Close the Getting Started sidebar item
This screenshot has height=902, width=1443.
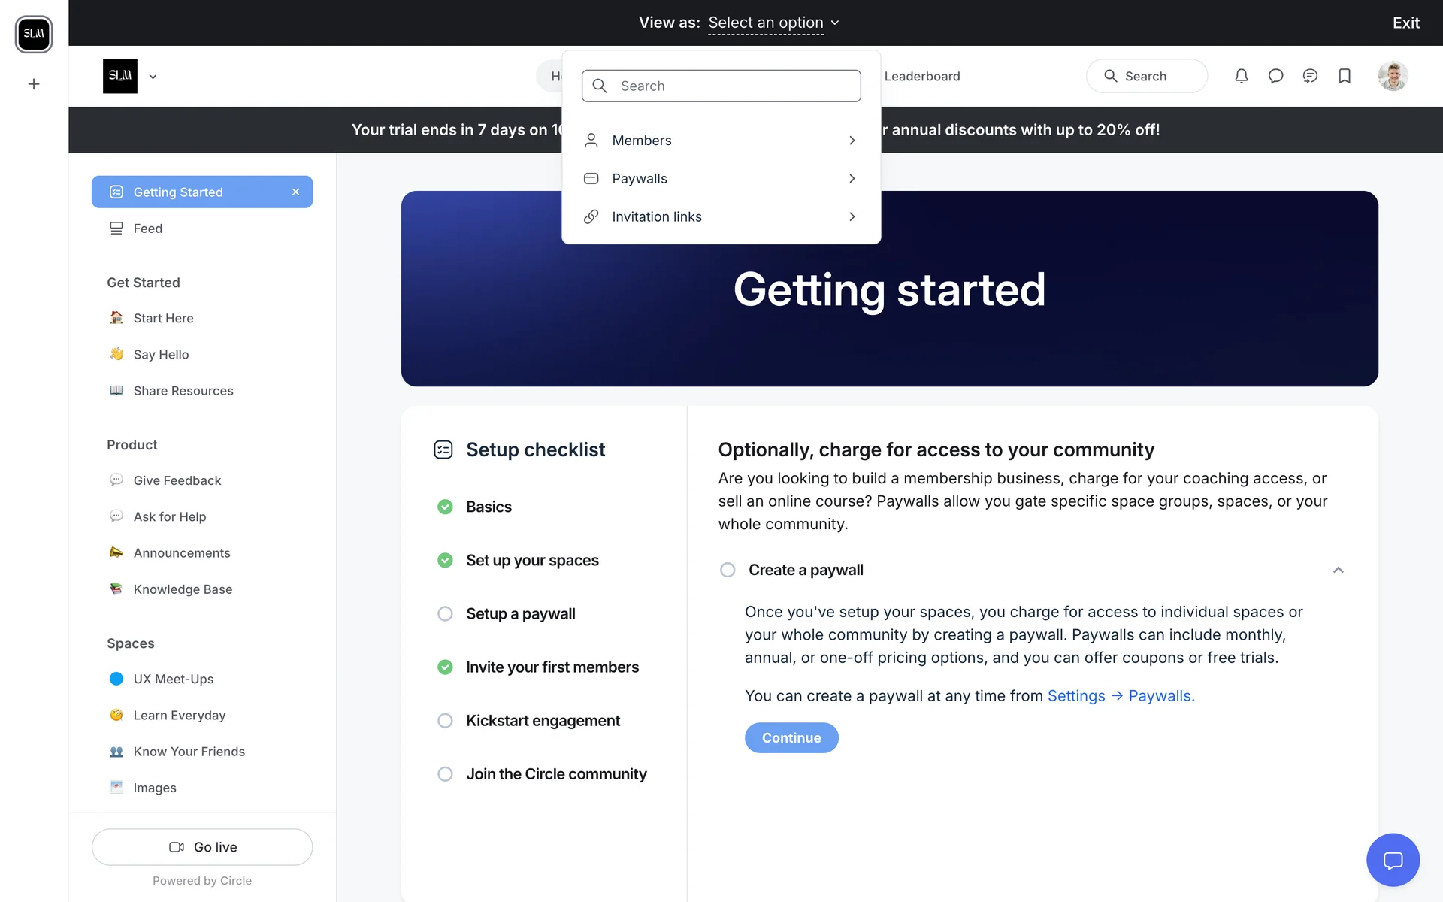295,192
